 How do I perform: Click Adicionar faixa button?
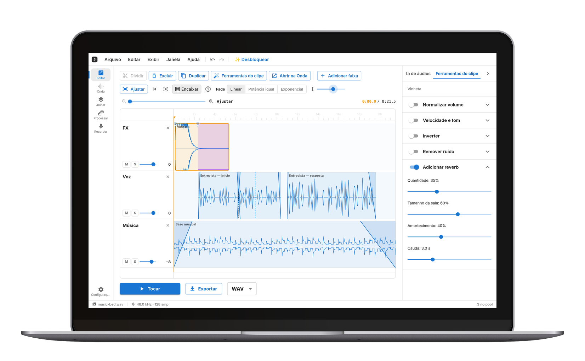point(339,76)
